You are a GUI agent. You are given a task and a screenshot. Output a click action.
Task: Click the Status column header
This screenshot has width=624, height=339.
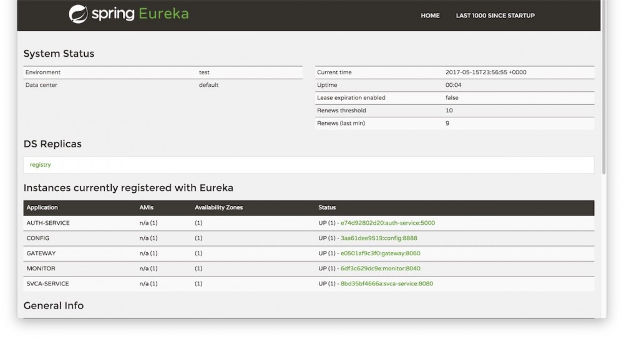(327, 208)
